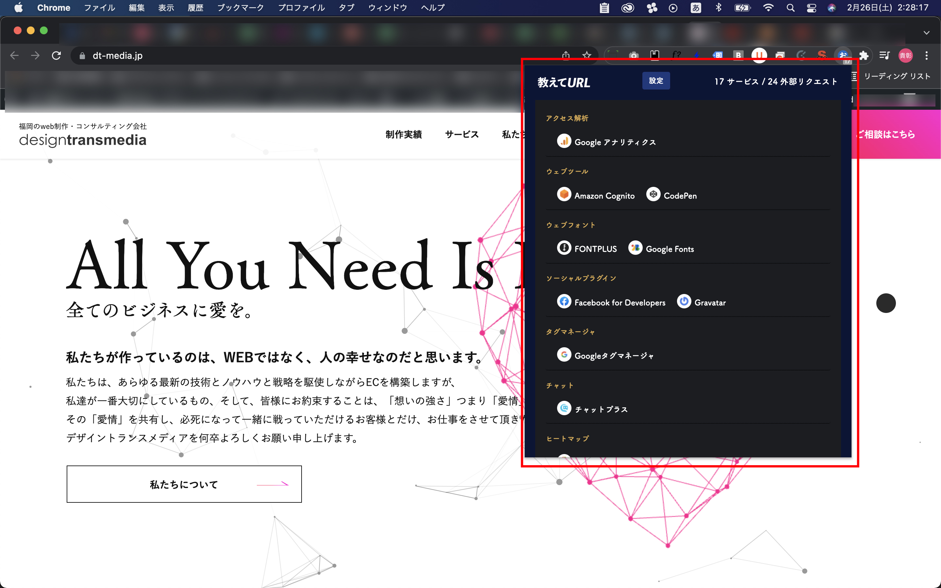Click the media control playlist icon
This screenshot has width=941, height=588.
pos(884,56)
